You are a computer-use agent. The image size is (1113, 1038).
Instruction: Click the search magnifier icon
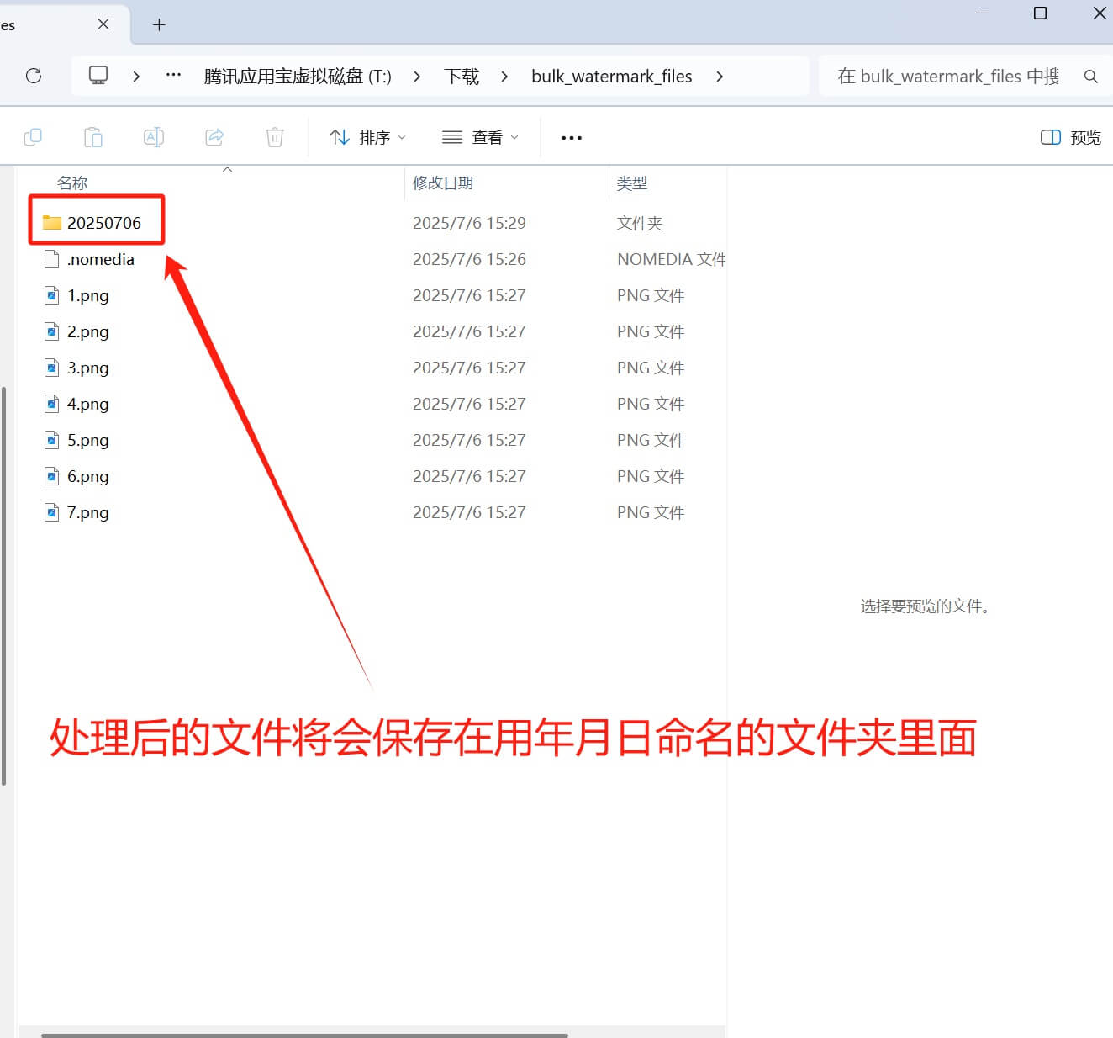1090,77
